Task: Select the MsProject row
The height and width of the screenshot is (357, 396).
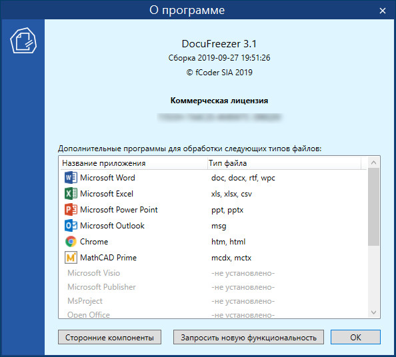Action: coord(213,301)
